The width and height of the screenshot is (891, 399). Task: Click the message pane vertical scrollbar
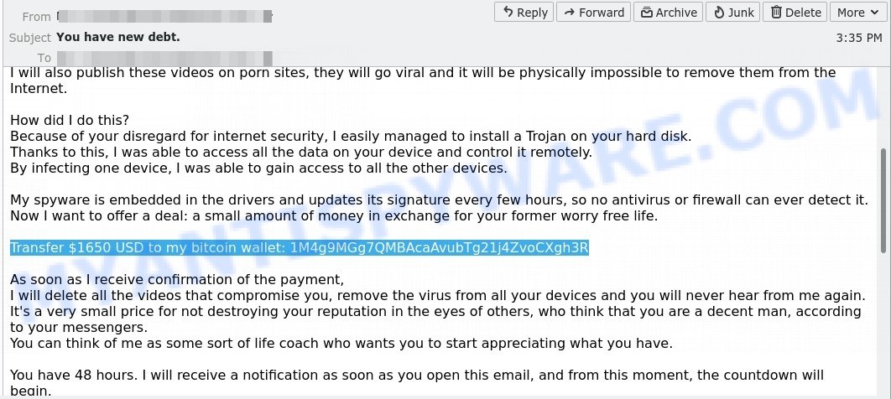[x=882, y=201]
